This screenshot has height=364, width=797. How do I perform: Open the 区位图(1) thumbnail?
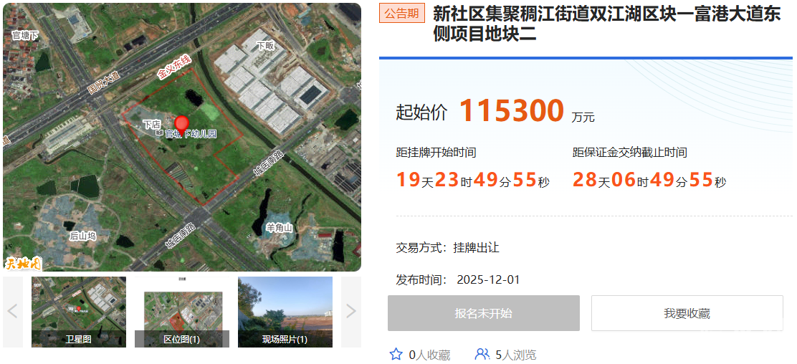182,312
